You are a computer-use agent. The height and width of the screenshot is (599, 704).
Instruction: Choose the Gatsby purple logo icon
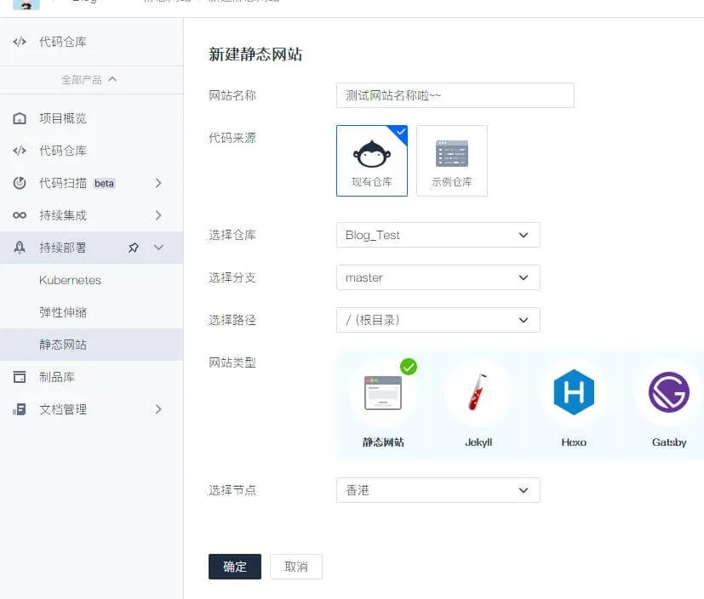coord(668,392)
